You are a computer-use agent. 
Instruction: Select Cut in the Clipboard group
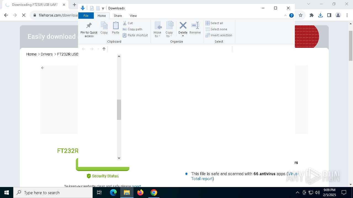coord(128,23)
